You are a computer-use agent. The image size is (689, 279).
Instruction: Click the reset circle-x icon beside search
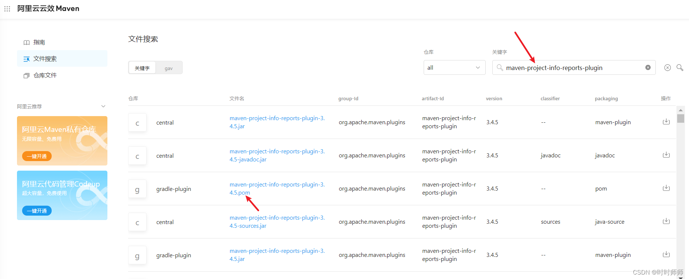pyautogui.click(x=668, y=67)
